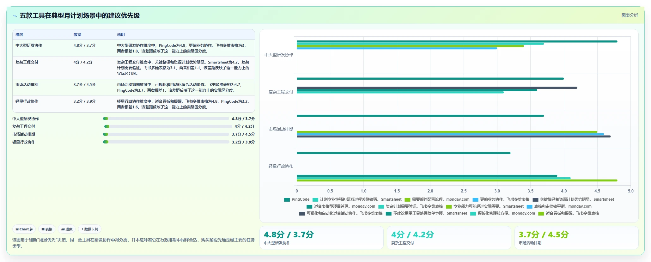The image size is (651, 262).
Task: Click table value 3.2分 / 3.9分
Action: click(85, 101)
